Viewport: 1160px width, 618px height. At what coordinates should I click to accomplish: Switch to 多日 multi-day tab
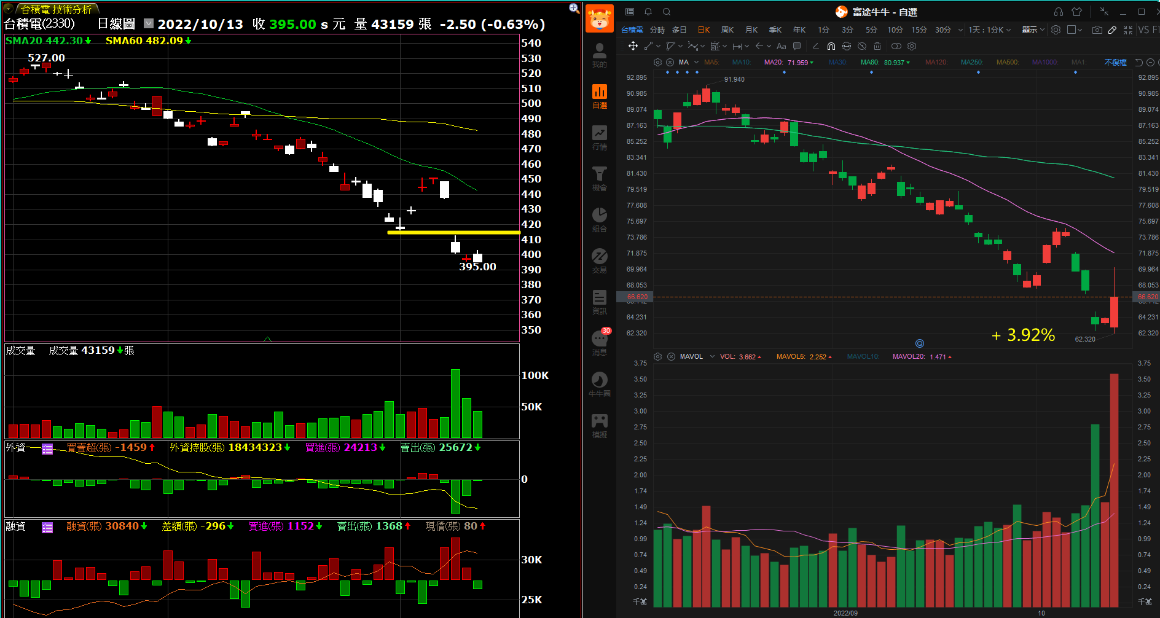679,29
